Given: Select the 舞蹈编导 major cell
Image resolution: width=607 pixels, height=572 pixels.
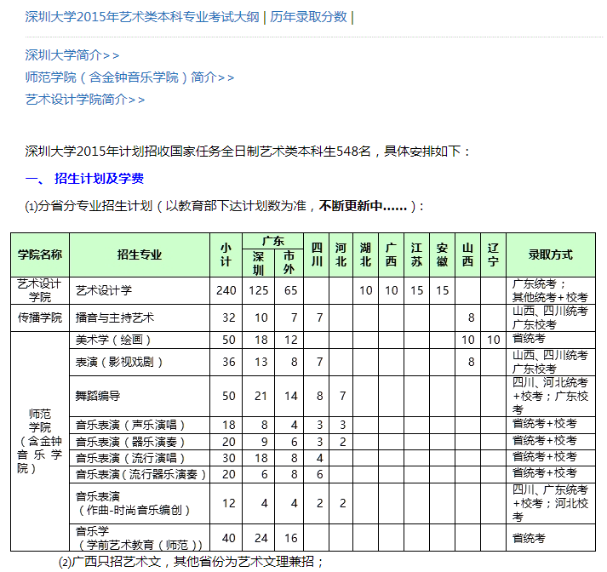Looking at the screenshot, I should (x=98, y=396).
